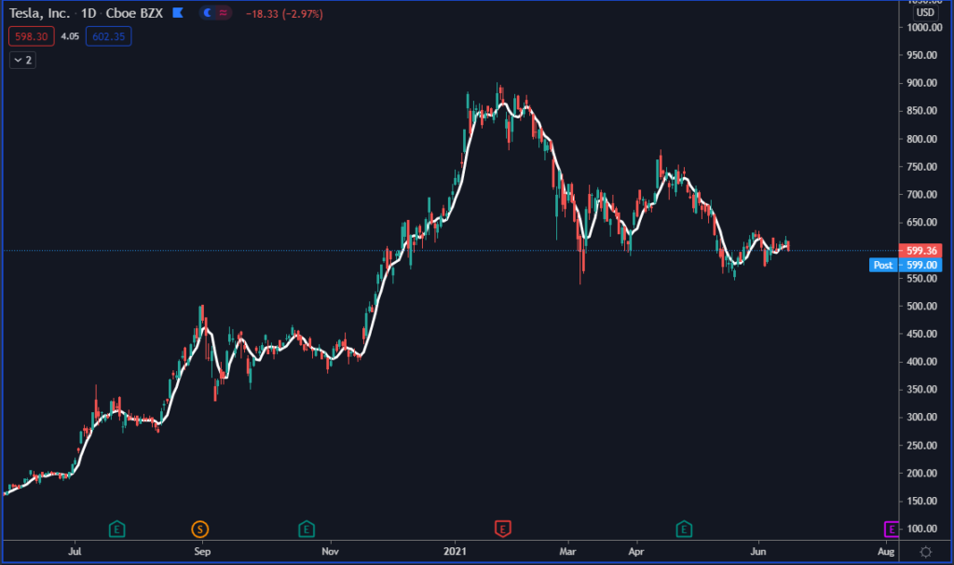The height and width of the screenshot is (565, 954).
Task: Click the 700.00 price axis label
Action: (x=921, y=195)
